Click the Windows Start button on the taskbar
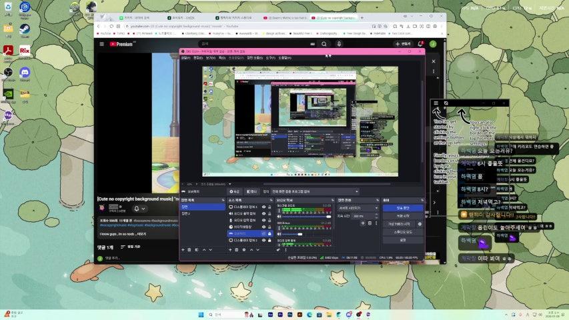This screenshot has width=569, height=320. [198, 314]
